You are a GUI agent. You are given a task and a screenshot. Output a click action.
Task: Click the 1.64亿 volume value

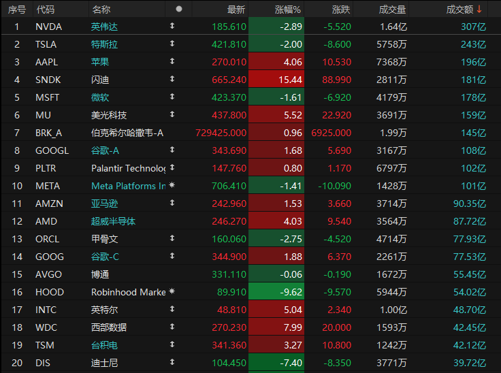pyautogui.click(x=393, y=27)
